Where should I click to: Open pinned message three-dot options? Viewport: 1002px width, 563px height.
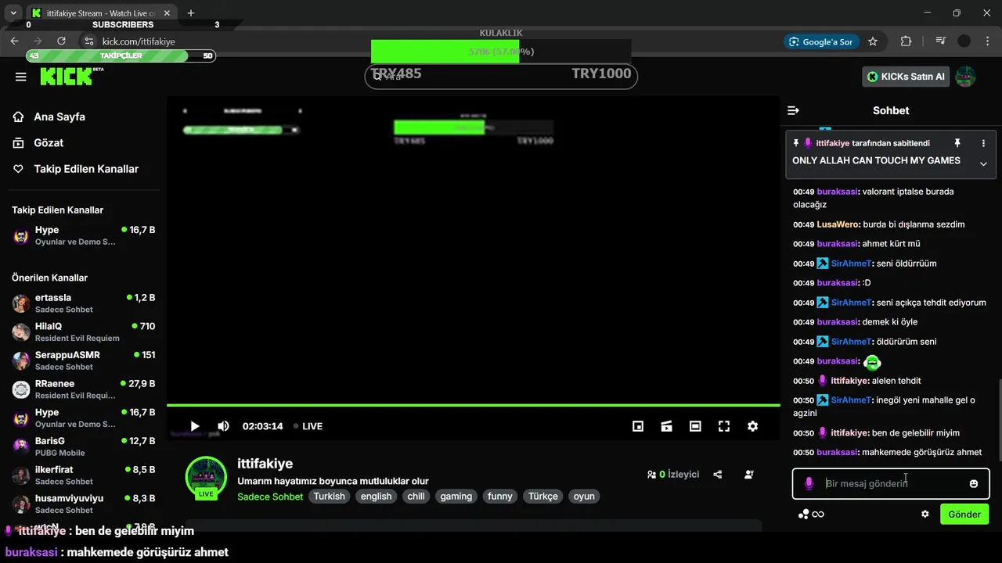pos(983,143)
